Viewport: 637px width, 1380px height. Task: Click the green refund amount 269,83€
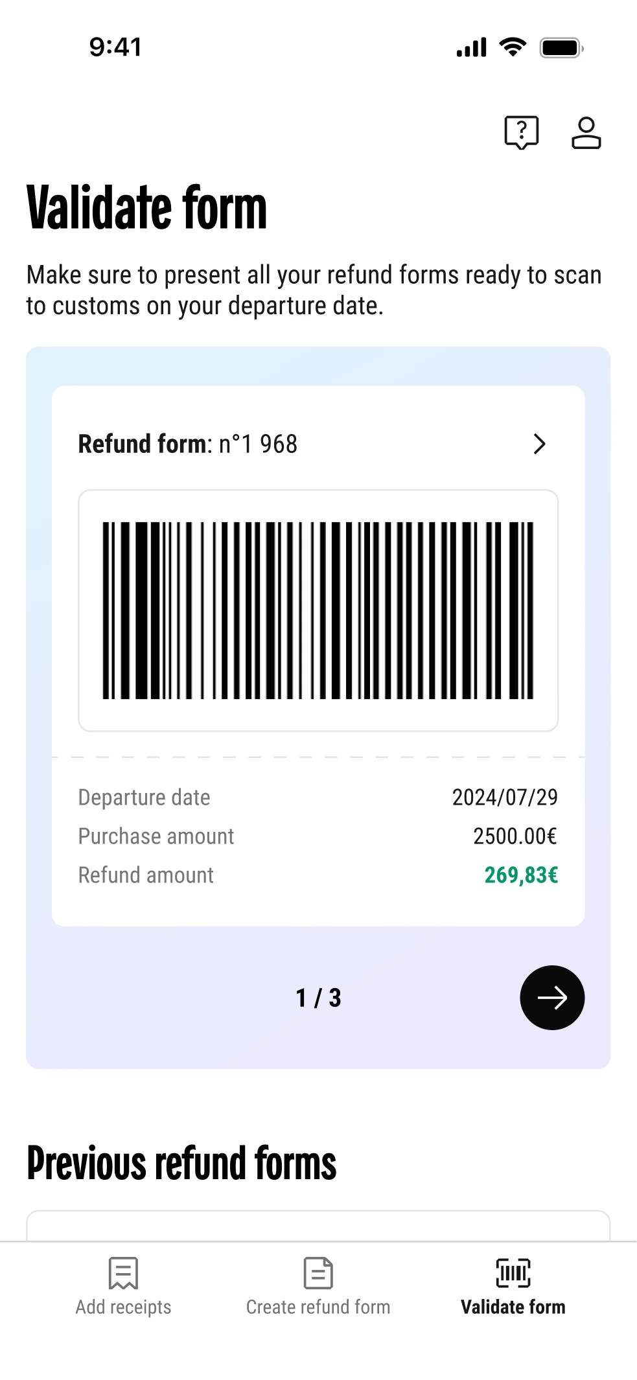[521, 875]
